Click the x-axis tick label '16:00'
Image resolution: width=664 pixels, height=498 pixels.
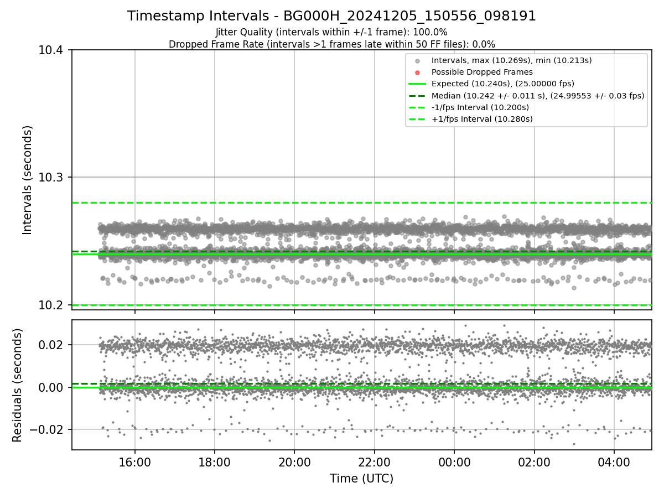click(135, 461)
